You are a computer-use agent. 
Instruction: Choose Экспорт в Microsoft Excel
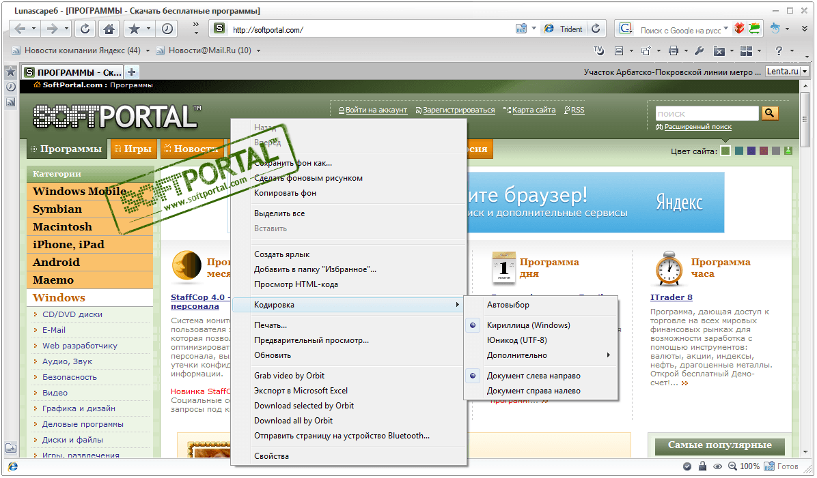(x=348, y=391)
